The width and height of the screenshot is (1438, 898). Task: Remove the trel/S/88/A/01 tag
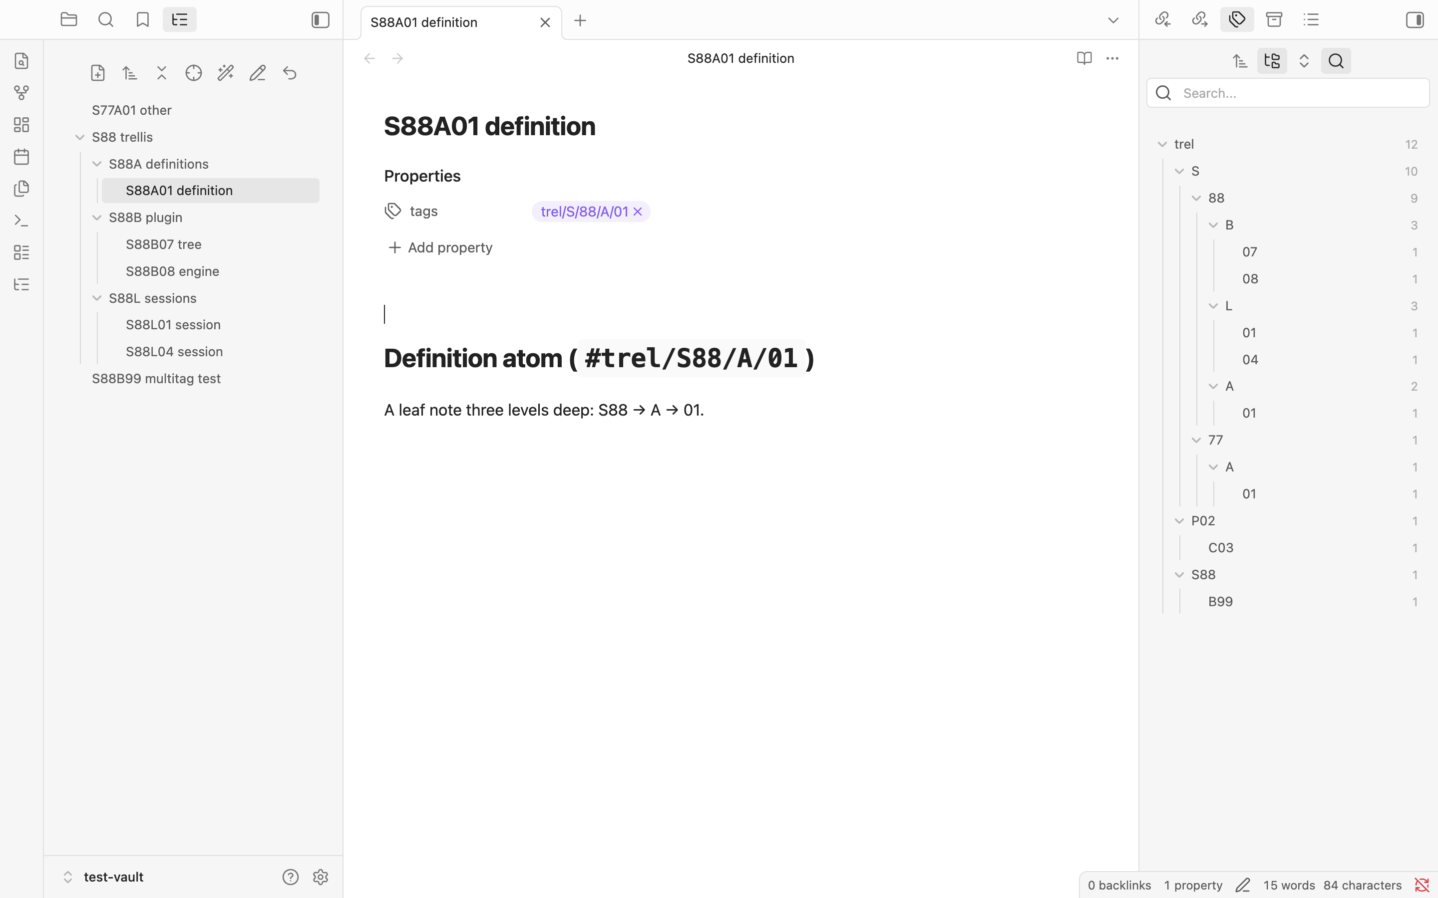click(x=638, y=212)
